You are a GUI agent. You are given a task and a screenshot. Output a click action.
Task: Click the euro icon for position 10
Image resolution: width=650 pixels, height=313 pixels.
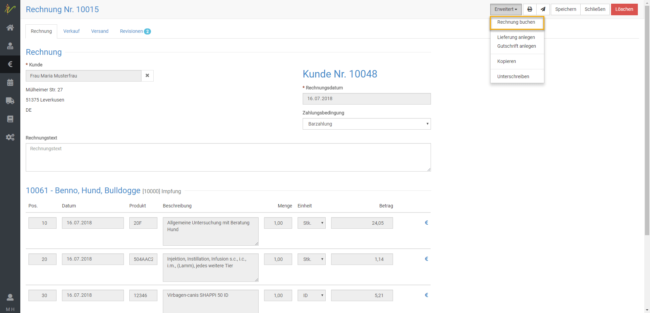(426, 223)
